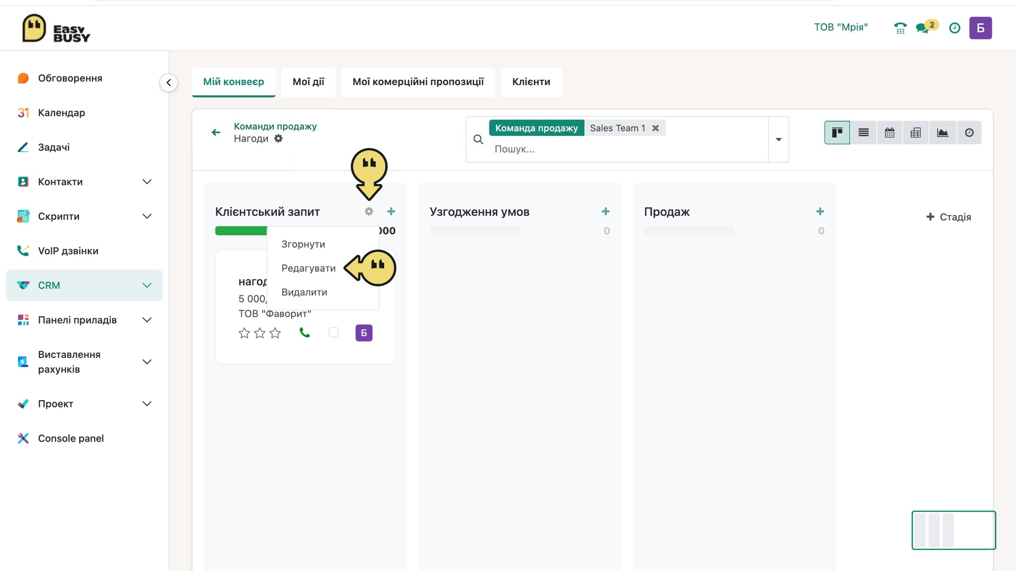This screenshot has height=571, width=1016.
Task: Click progress bar under Узгодження умов
Action: [475, 231]
